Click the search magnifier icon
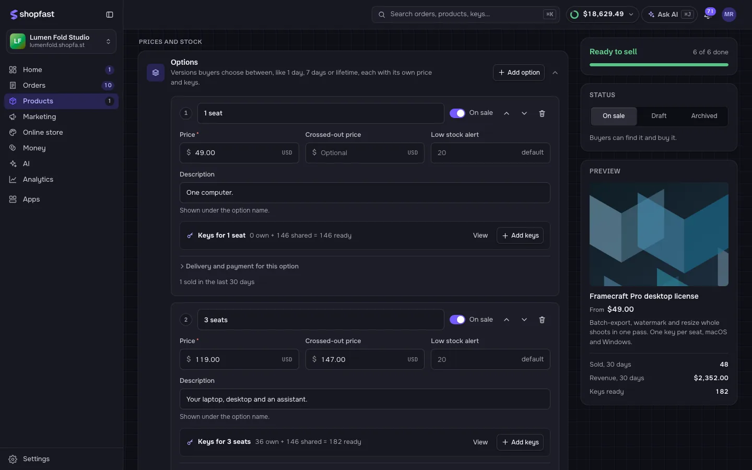 (x=382, y=15)
